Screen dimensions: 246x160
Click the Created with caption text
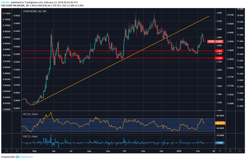pos(8,157)
